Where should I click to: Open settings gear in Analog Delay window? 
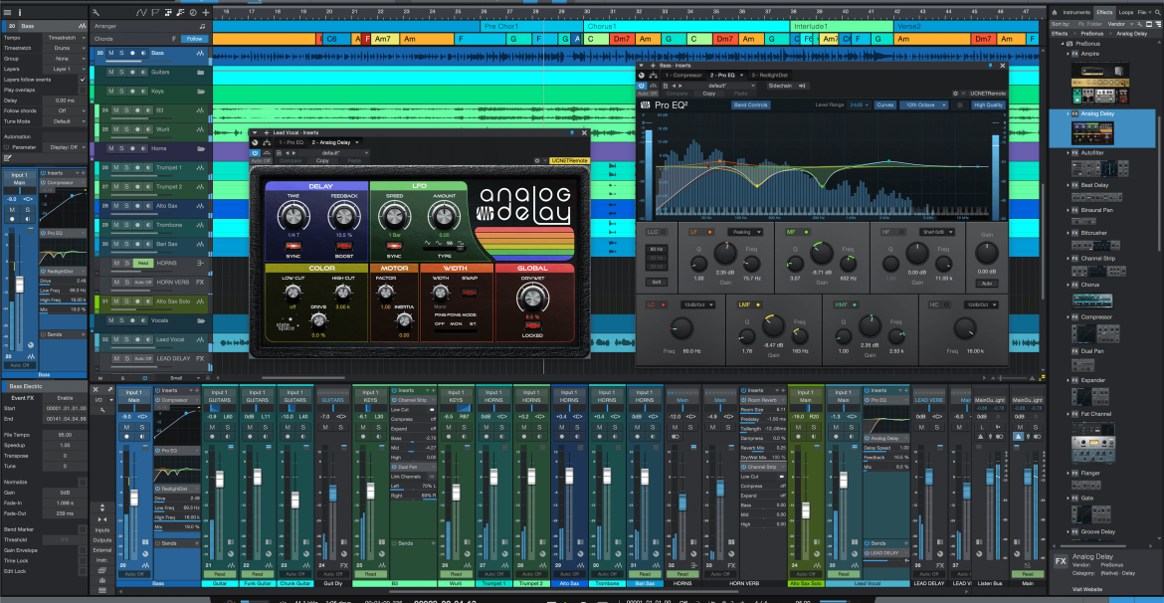pyautogui.click(x=536, y=160)
